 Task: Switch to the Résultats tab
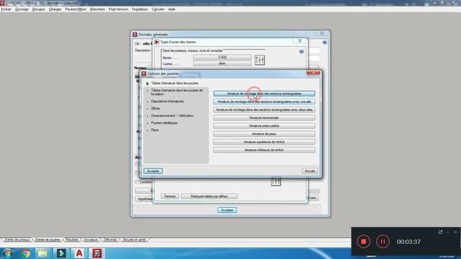(x=72, y=240)
